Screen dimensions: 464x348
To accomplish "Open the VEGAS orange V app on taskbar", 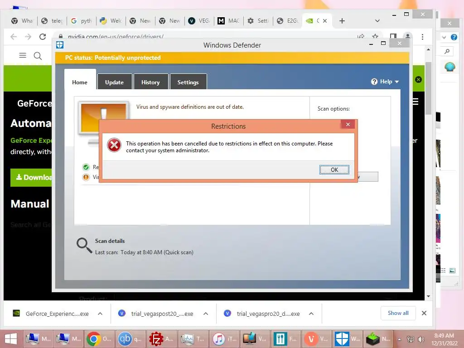I will pyautogui.click(x=316, y=339).
